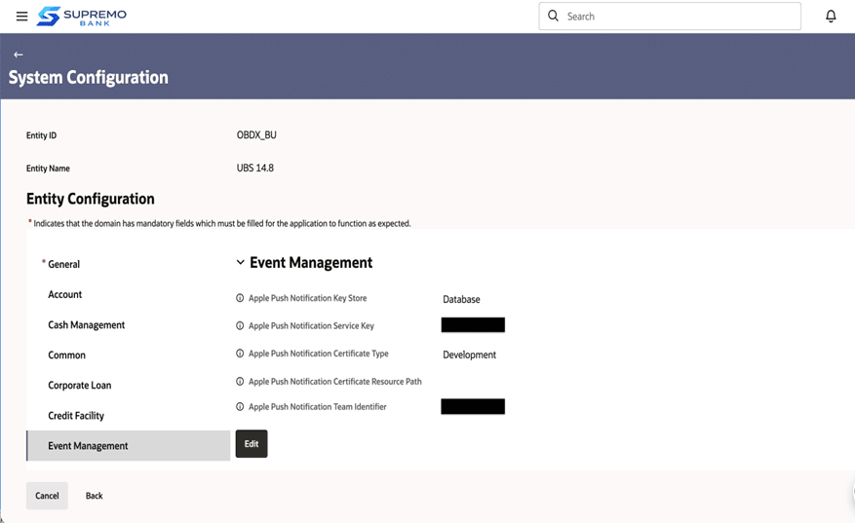Open the Cash Management domain
Image resolution: width=855 pixels, height=523 pixels.
coord(86,325)
